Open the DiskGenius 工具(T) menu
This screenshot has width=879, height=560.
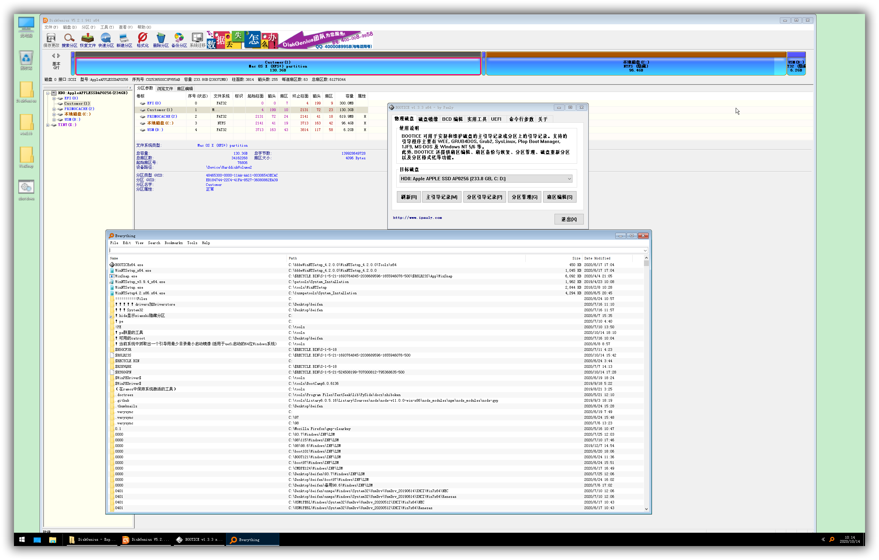click(107, 27)
